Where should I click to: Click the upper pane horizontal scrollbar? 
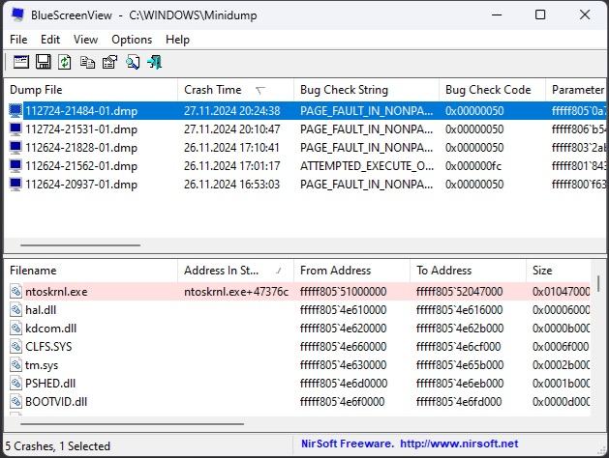pyautogui.click(x=80, y=244)
